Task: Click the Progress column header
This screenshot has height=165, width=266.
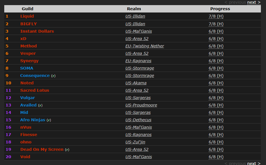Action: [220, 9]
